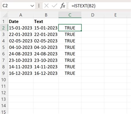Select cell A8 with 14-11-2023

[x=21, y=67]
